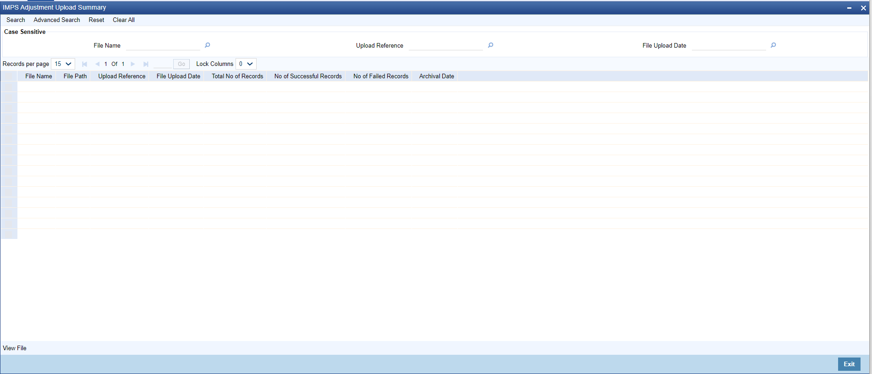Focus the File Name input field

pyautogui.click(x=163, y=46)
